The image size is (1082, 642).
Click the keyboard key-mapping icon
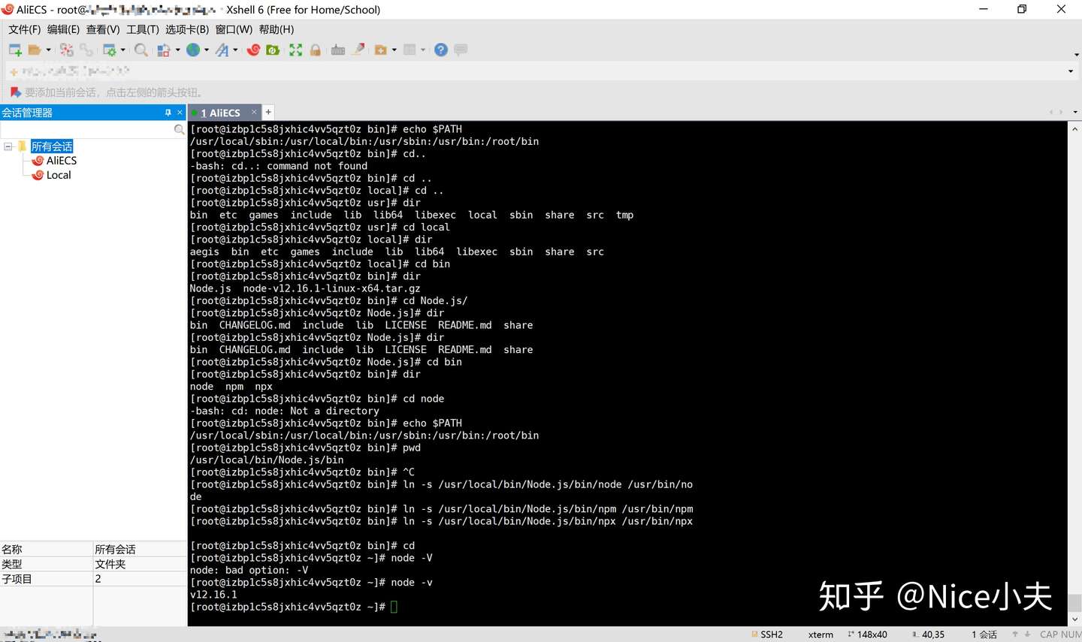pos(338,50)
